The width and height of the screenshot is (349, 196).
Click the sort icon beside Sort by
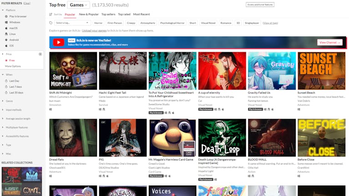tap(51, 14)
